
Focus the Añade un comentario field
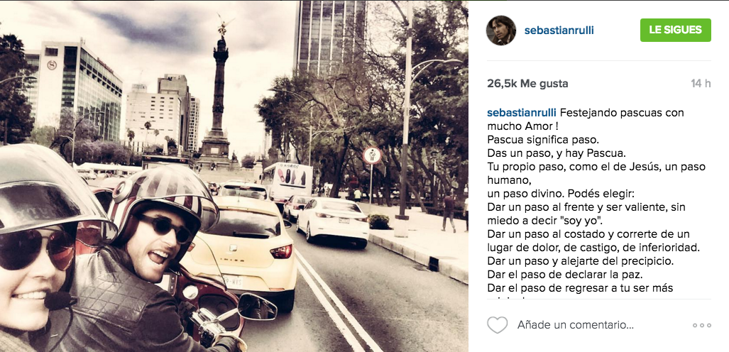tap(576, 324)
